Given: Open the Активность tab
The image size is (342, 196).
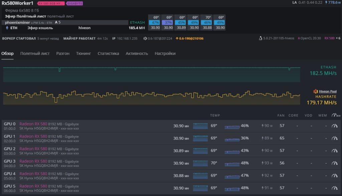Looking at the screenshot, I should (137, 54).
